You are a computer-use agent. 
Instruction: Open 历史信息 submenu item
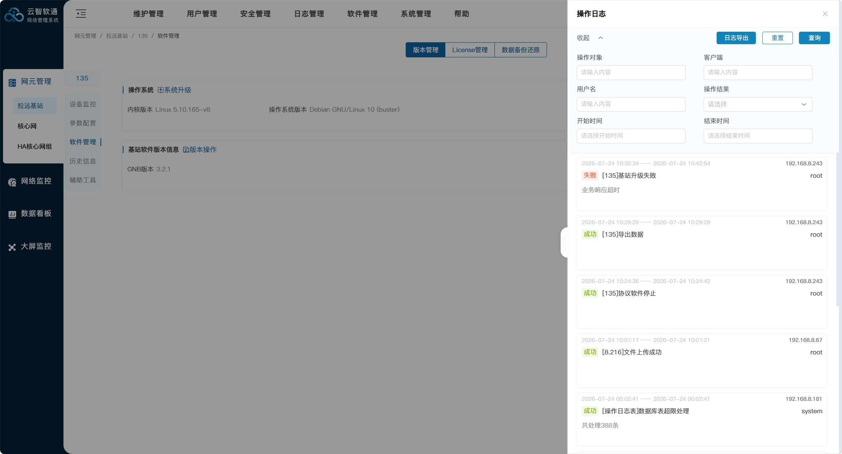(83, 161)
